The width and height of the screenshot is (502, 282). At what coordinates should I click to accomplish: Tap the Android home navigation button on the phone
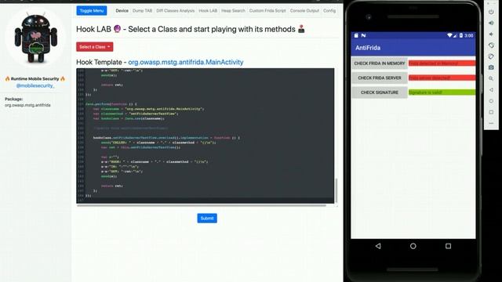point(413,246)
